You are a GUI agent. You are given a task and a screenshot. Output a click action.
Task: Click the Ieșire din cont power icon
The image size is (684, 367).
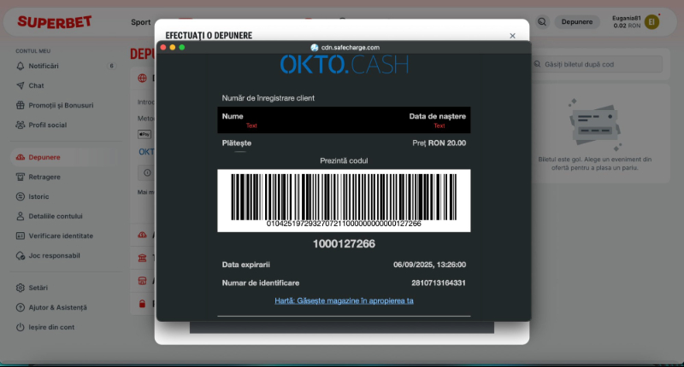[20, 327]
